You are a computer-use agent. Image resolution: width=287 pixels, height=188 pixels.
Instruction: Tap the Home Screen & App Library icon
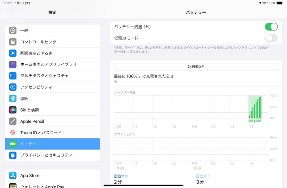point(13,64)
